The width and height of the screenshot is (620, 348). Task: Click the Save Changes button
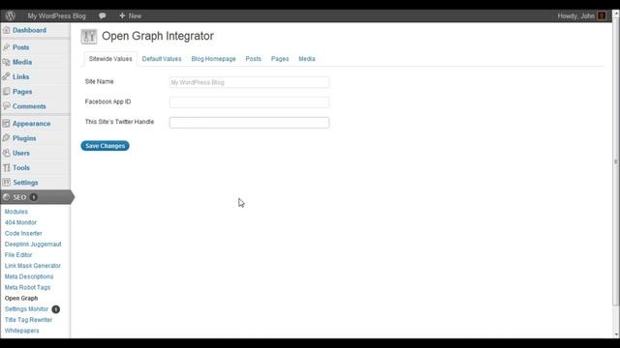click(106, 146)
